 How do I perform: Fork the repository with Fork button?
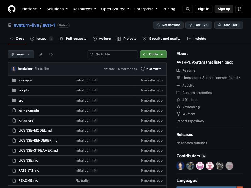point(199,25)
